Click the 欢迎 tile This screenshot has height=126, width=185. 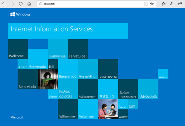tap(133, 104)
